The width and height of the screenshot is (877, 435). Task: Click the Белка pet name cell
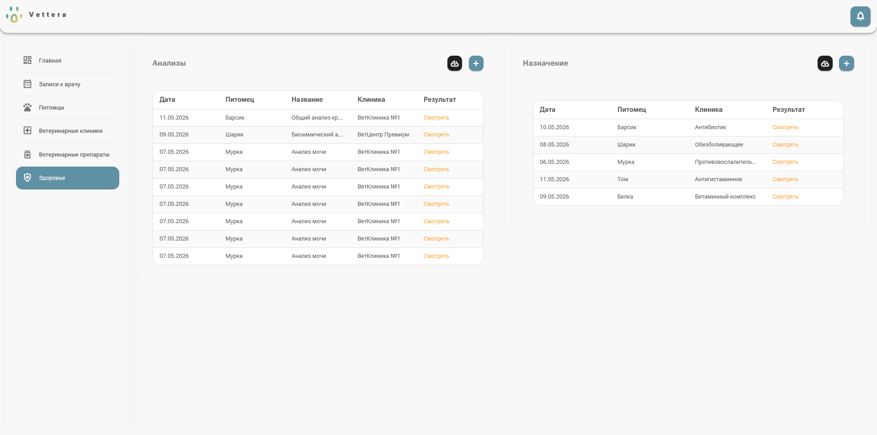625,197
